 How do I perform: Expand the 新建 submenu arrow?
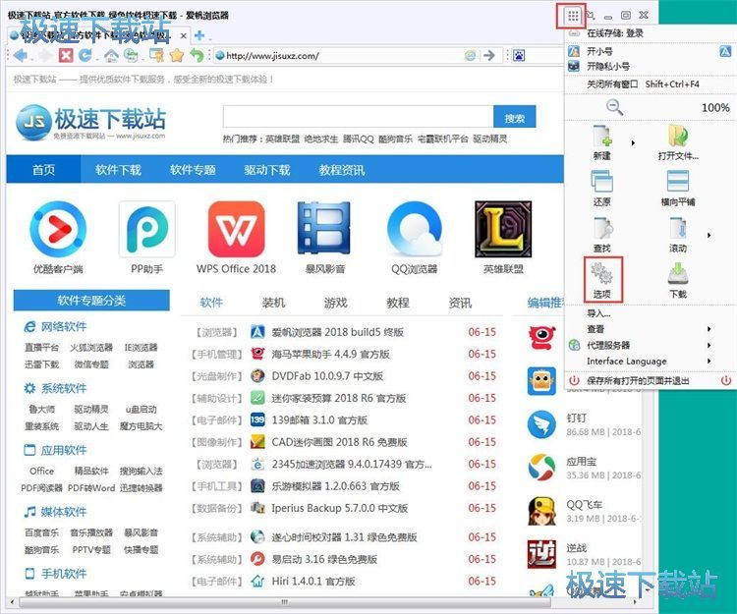pyautogui.click(x=634, y=142)
